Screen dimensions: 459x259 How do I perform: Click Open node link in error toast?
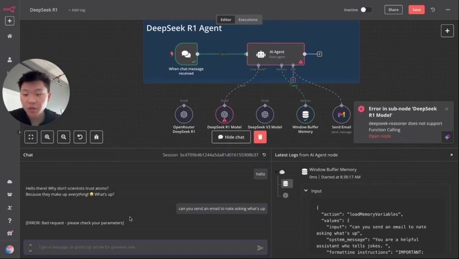point(379,136)
